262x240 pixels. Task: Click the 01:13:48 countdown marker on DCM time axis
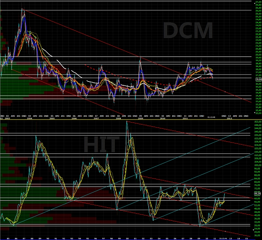pos(211,117)
